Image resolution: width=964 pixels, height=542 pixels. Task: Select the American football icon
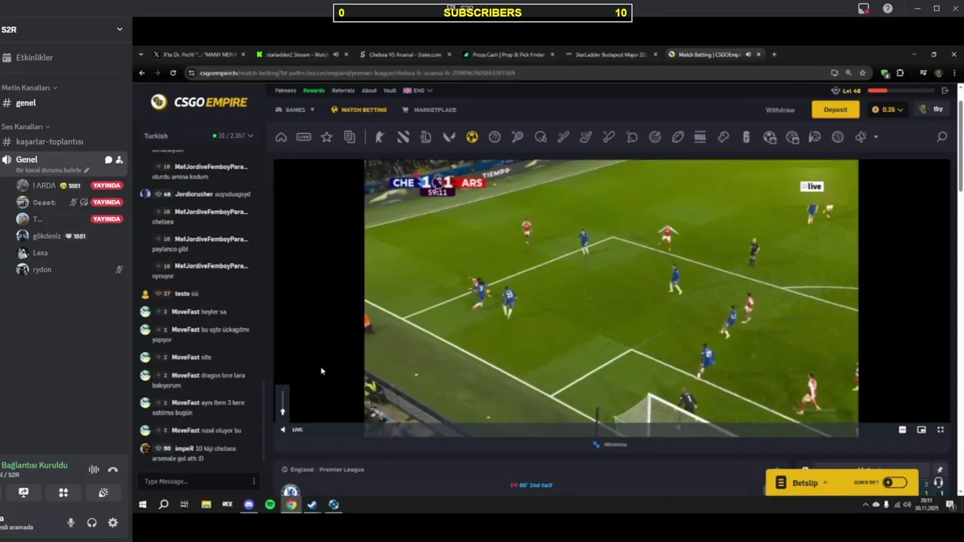click(x=678, y=137)
